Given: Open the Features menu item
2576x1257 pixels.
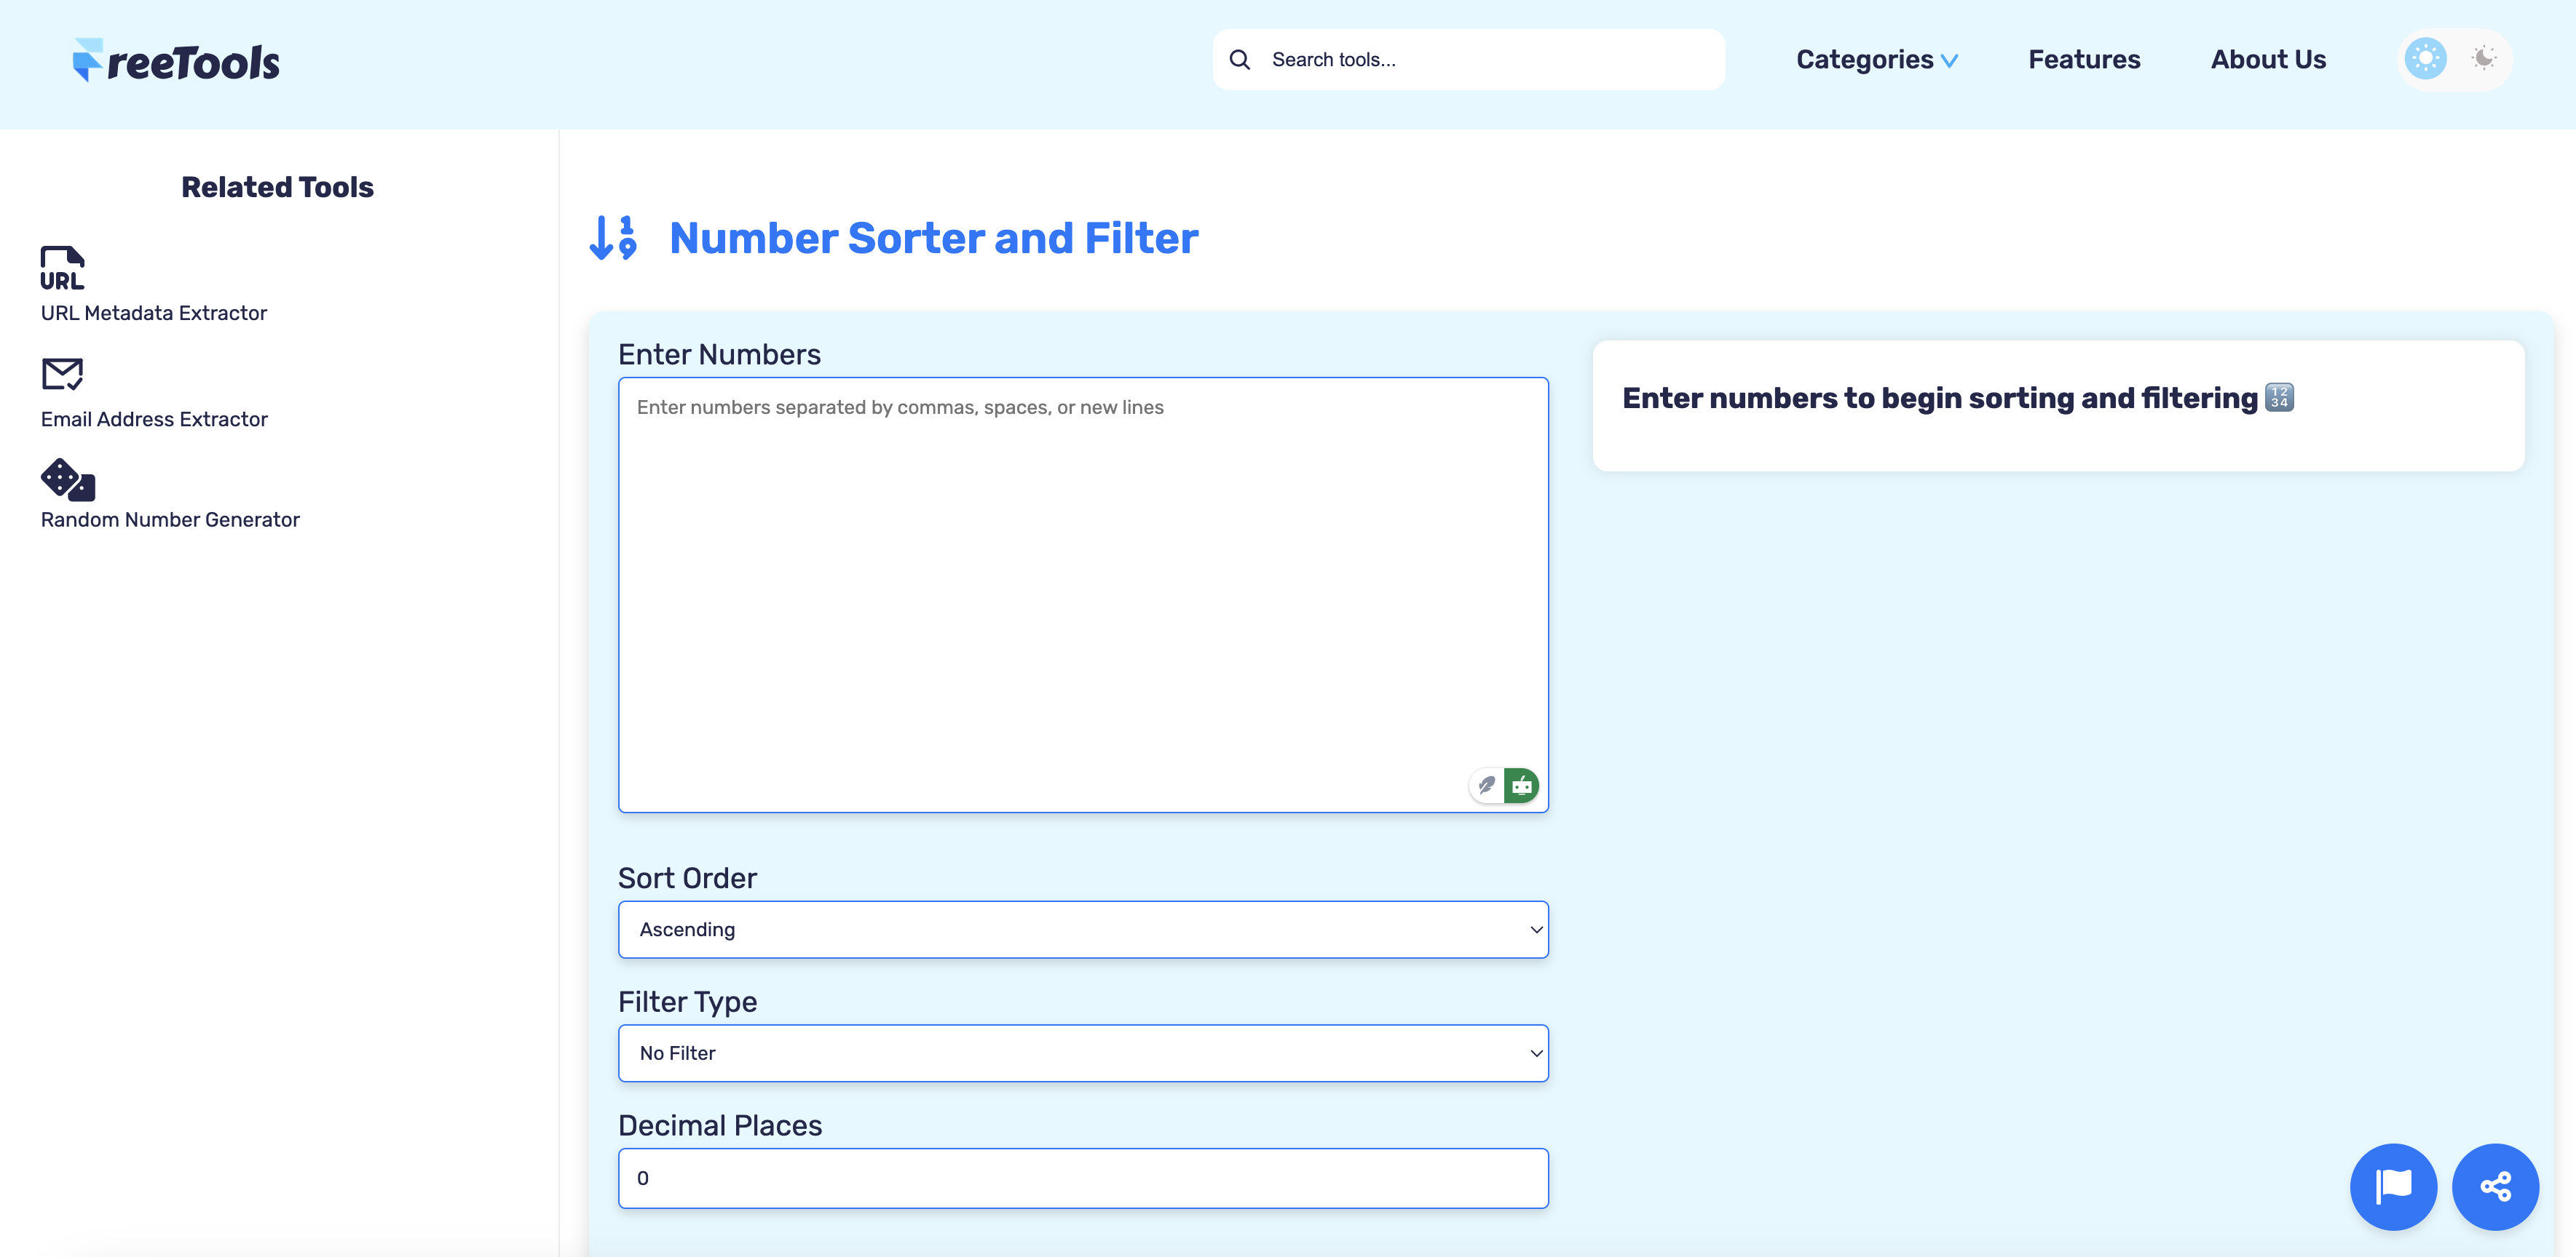Looking at the screenshot, I should click(x=2084, y=59).
